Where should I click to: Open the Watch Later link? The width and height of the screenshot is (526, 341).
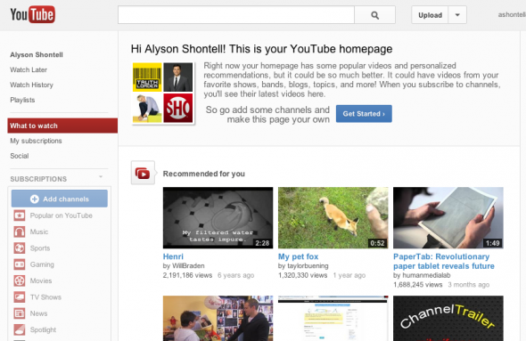tap(29, 70)
